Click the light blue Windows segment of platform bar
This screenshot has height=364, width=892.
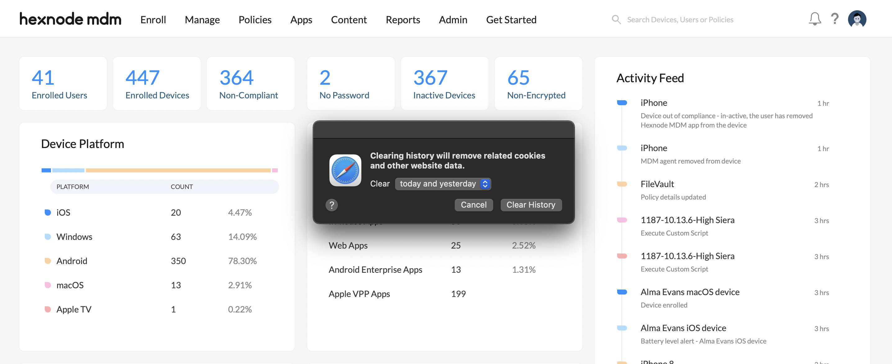pos(68,170)
